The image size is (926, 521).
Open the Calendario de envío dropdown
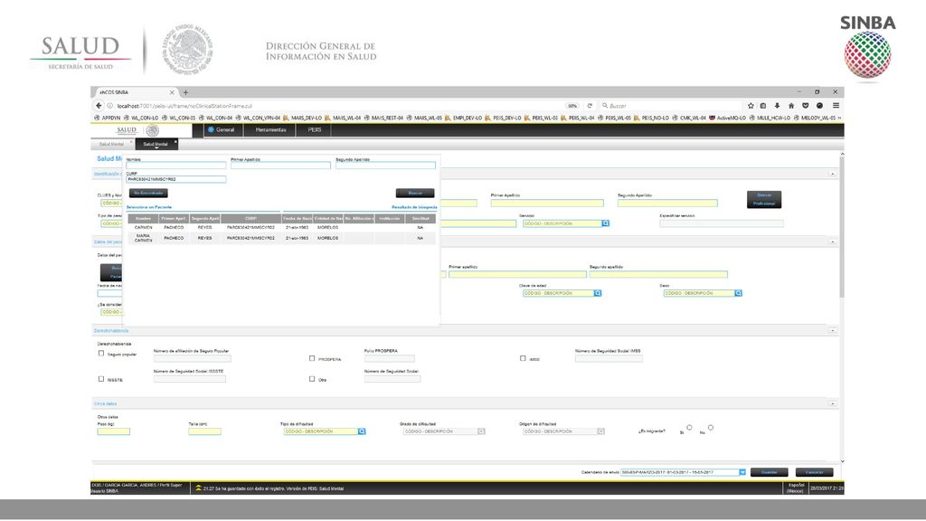742,472
